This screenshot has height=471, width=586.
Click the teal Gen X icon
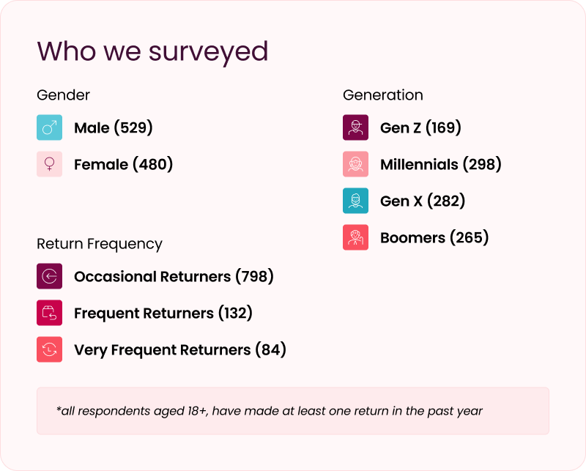coord(355,201)
